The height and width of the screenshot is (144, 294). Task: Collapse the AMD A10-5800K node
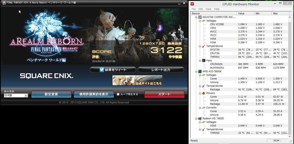pyautogui.click(x=196, y=72)
